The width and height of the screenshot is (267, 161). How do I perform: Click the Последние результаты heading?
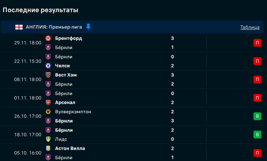(40, 10)
